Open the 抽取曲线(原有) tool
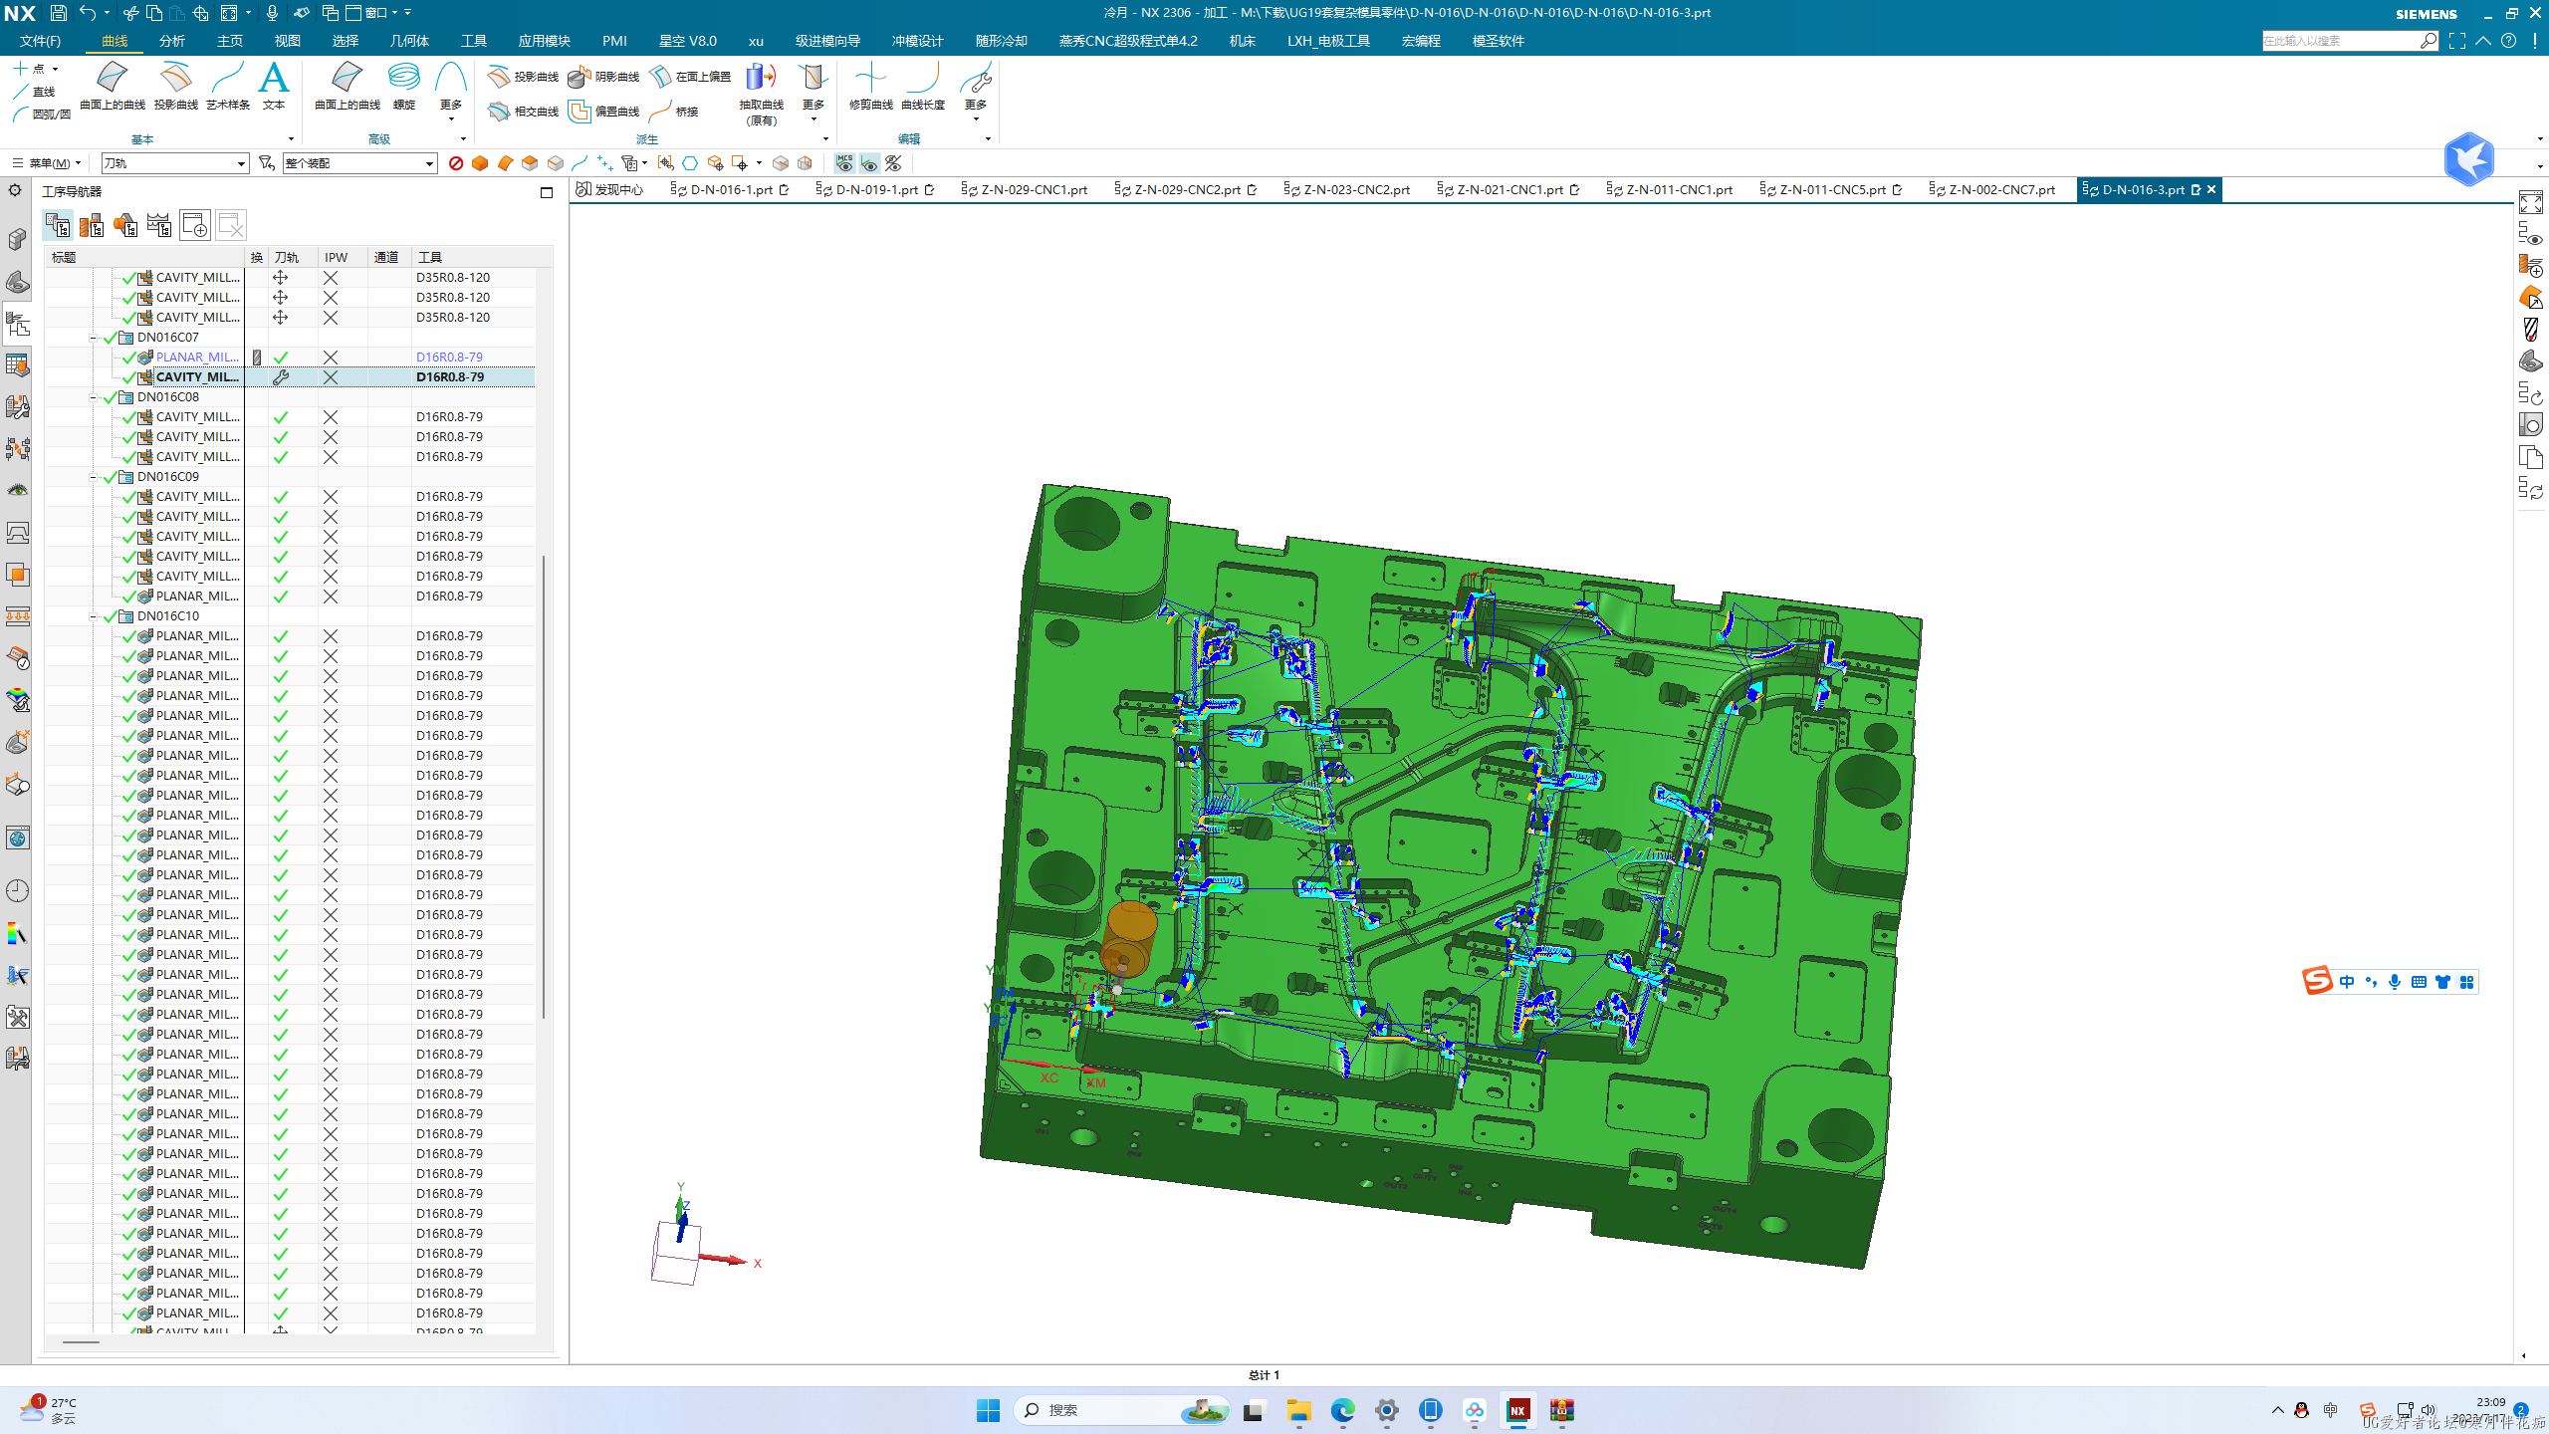2549x1434 pixels. [762, 94]
